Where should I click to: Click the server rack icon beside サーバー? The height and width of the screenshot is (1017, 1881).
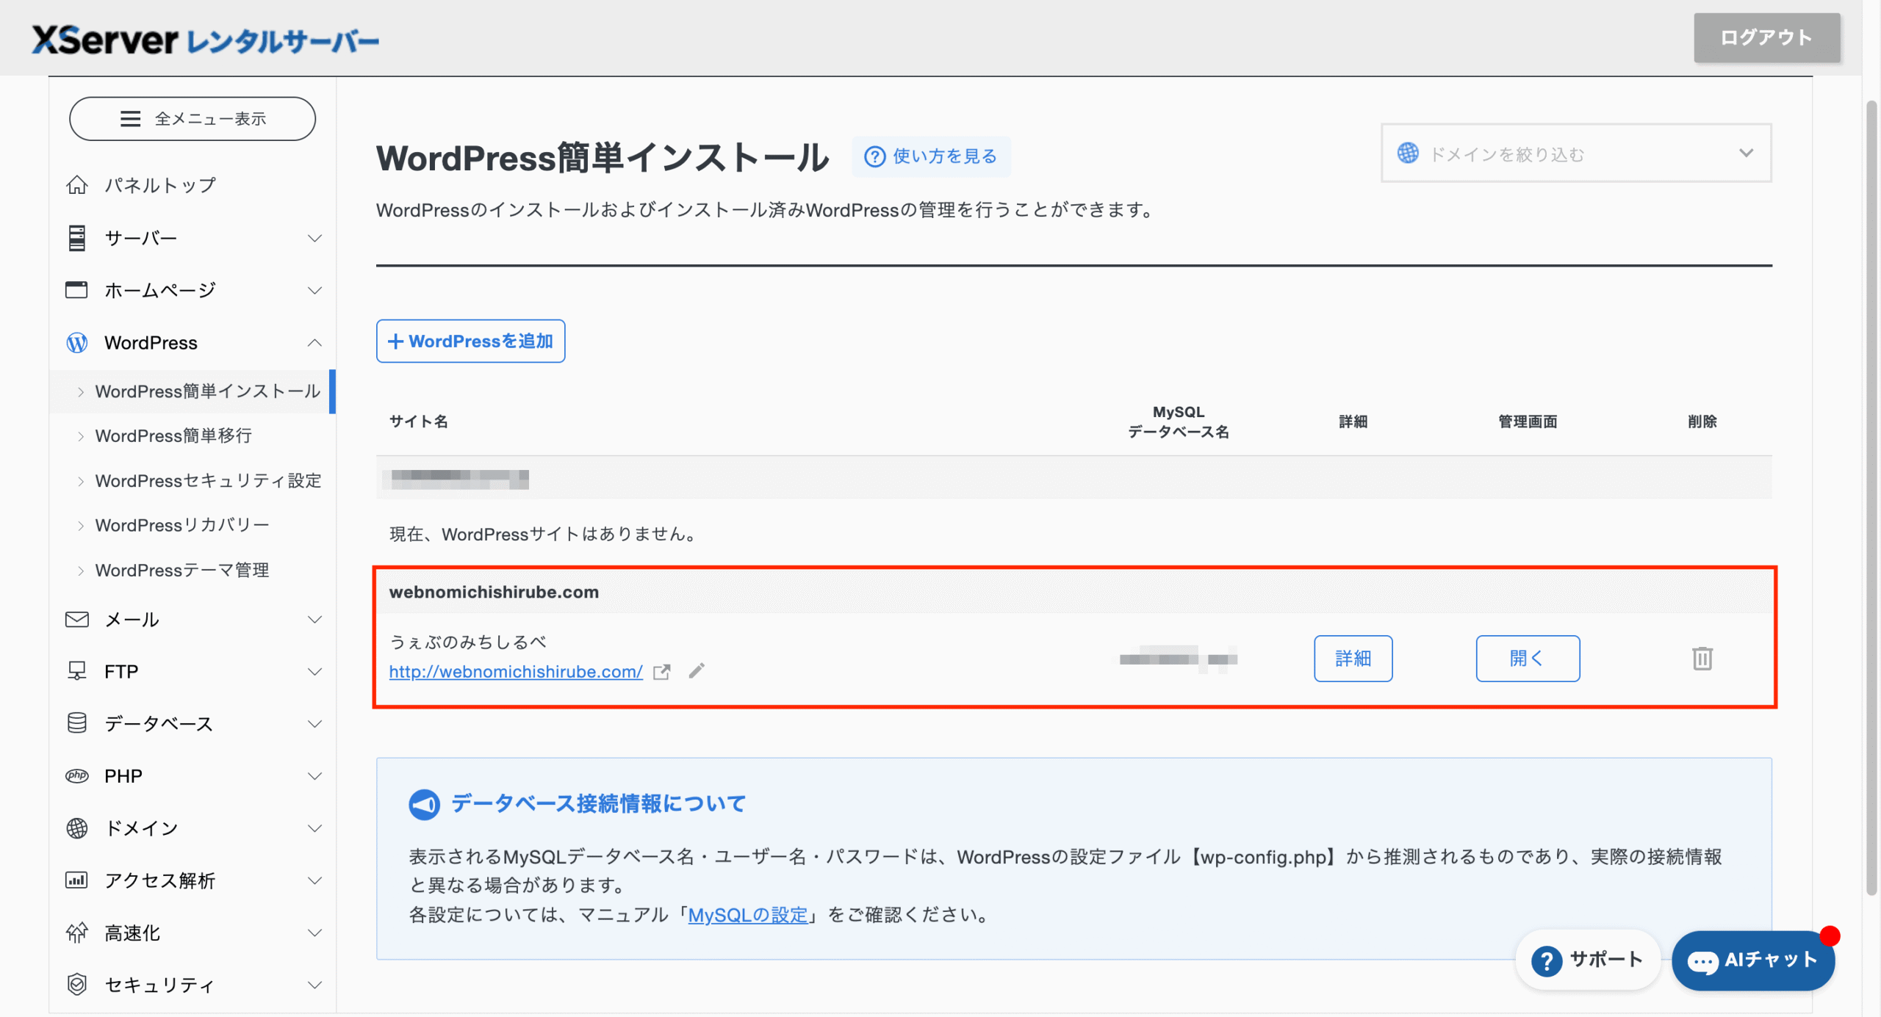click(x=77, y=238)
